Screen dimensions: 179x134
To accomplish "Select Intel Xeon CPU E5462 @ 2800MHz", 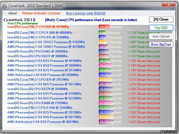I will pyautogui.click(x=38, y=52).
